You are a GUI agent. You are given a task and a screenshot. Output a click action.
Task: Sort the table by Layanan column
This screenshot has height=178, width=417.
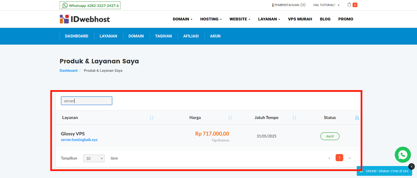pos(151,118)
